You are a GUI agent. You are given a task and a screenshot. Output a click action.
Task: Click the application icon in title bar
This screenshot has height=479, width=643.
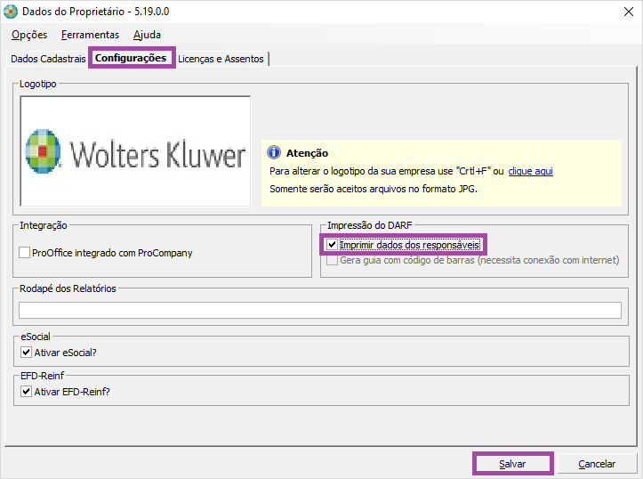click(11, 11)
